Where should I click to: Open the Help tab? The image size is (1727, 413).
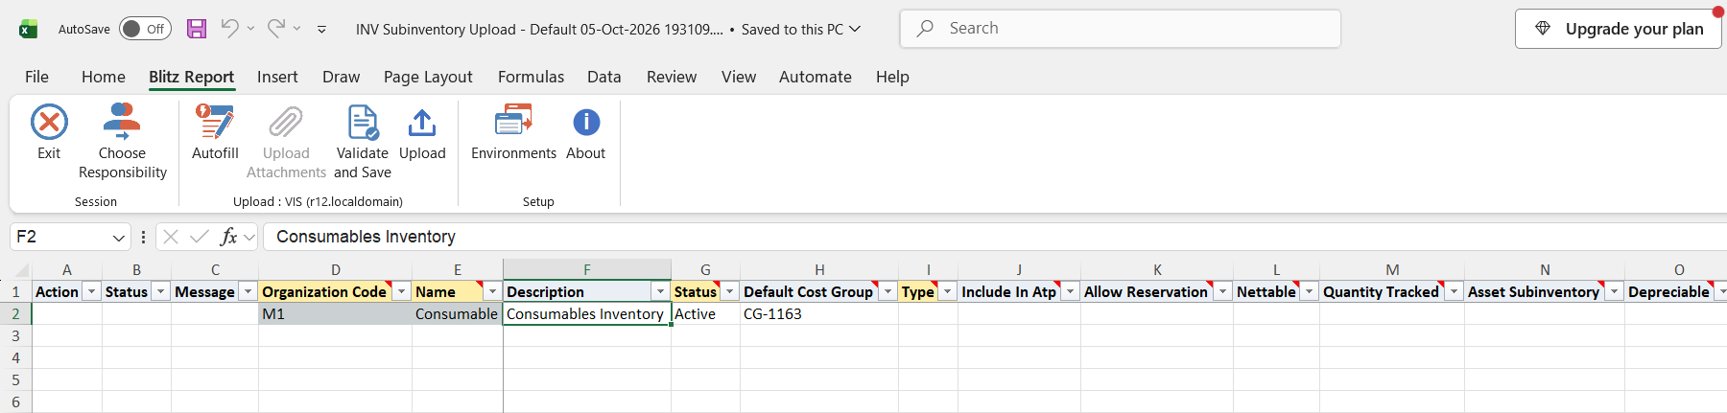click(892, 77)
